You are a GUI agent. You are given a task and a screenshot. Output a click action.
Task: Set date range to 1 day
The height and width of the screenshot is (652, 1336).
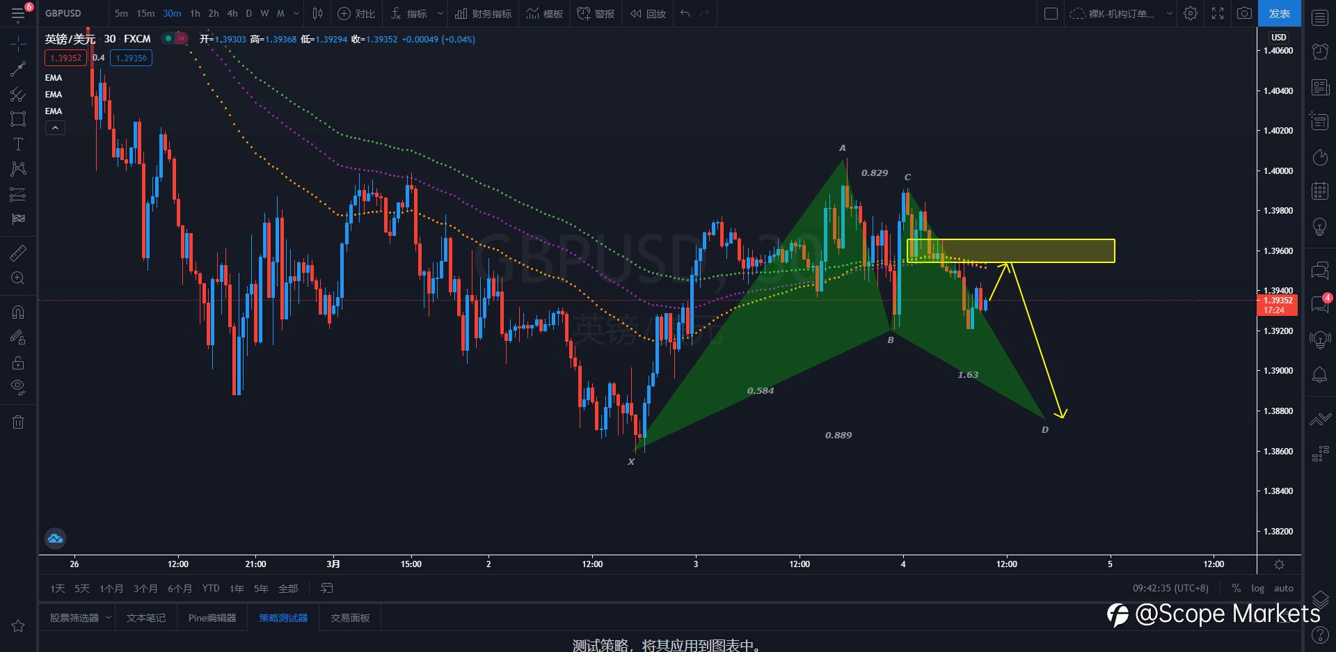point(57,589)
